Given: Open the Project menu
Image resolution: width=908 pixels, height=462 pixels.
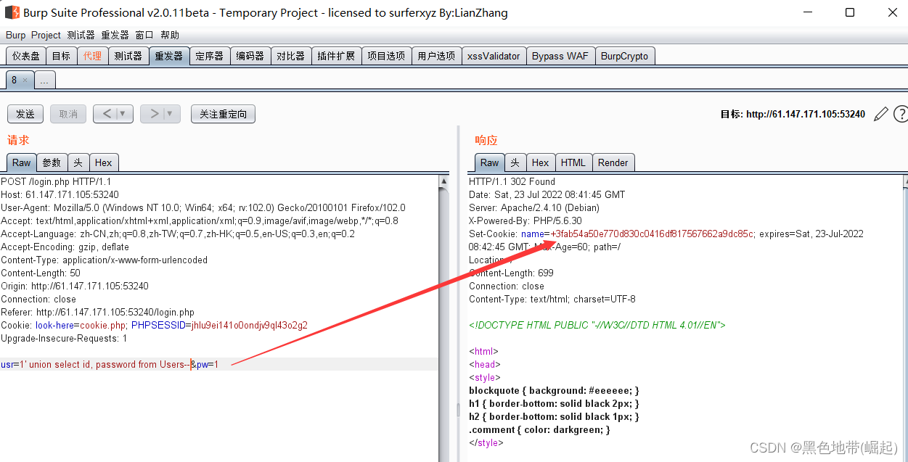Looking at the screenshot, I should (x=46, y=35).
